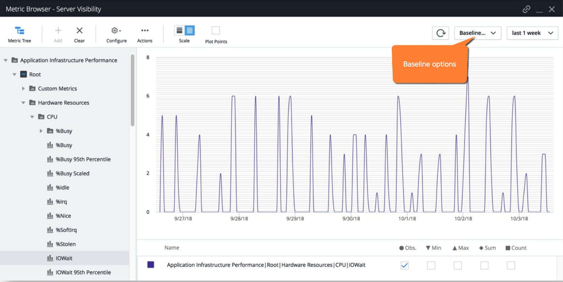Click the %SoftIrq metric icon
This screenshot has height=282, width=563.
pyautogui.click(x=50, y=230)
